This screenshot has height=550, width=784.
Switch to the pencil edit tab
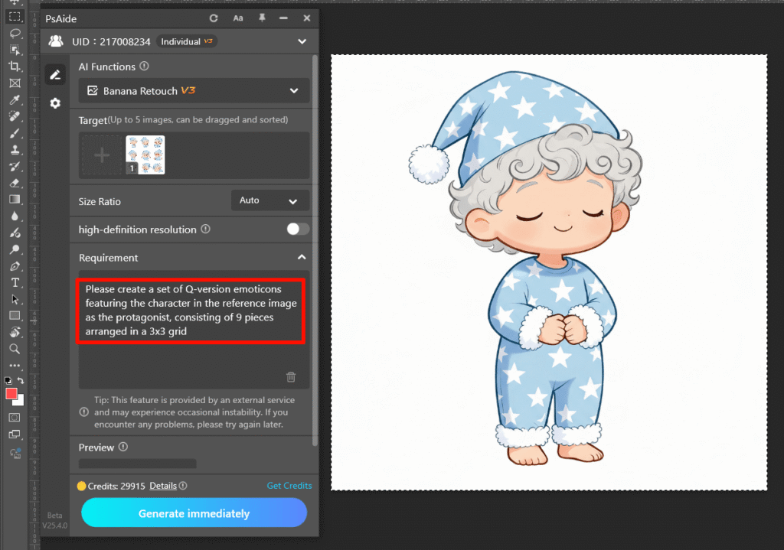pyautogui.click(x=55, y=74)
